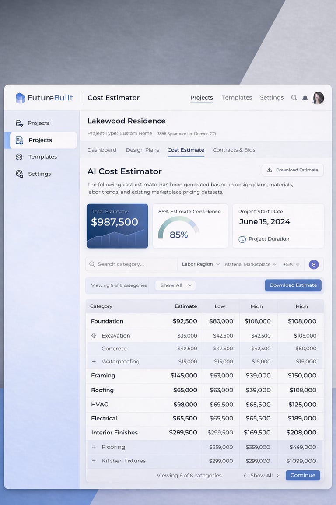The width and height of the screenshot is (336, 505).
Task: Go to previous page chevron in table footer
Action: pyautogui.click(x=245, y=475)
